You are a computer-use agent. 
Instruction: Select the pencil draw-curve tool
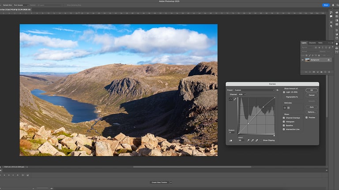coord(235,99)
